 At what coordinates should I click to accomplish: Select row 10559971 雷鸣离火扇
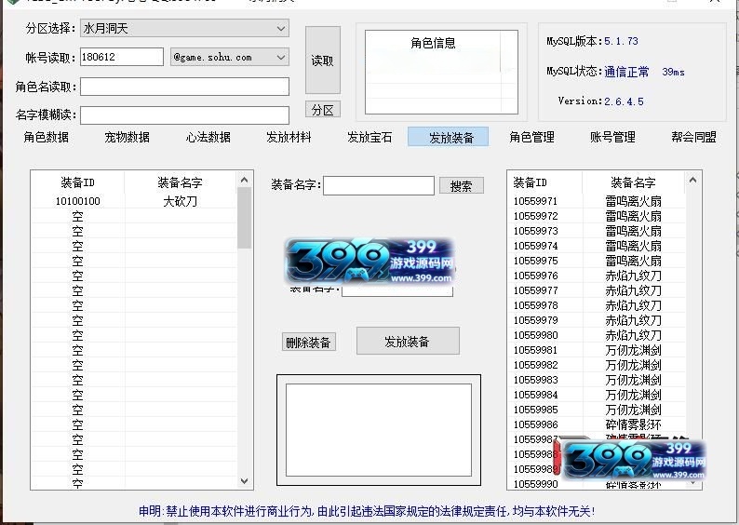(x=597, y=201)
